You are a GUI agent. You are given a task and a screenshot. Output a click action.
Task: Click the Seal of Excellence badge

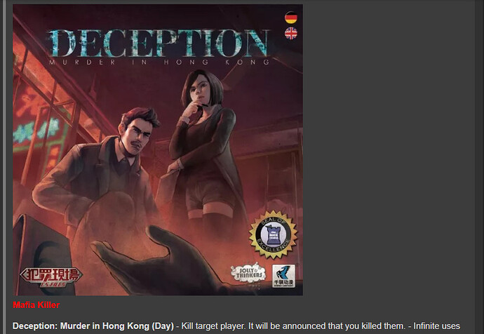(x=273, y=234)
